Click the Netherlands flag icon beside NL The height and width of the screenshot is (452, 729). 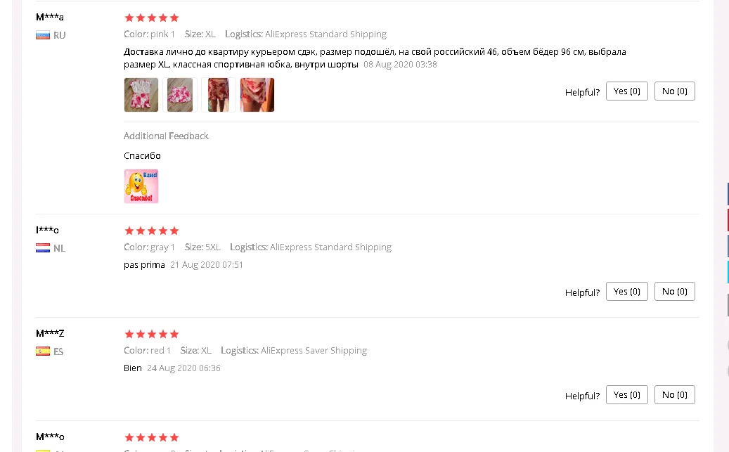(x=43, y=248)
